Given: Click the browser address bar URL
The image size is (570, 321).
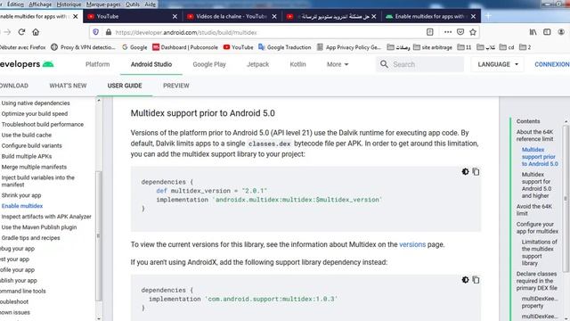Looking at the screenshot, I should coord(186,32).
